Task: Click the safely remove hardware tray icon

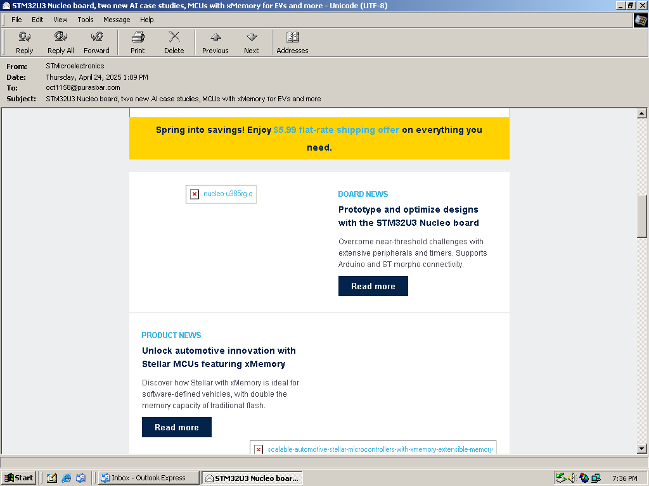Action: pos(561,478)
